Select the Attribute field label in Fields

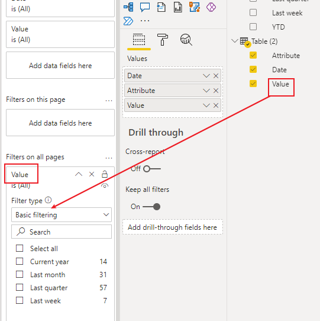pos(286,56)
